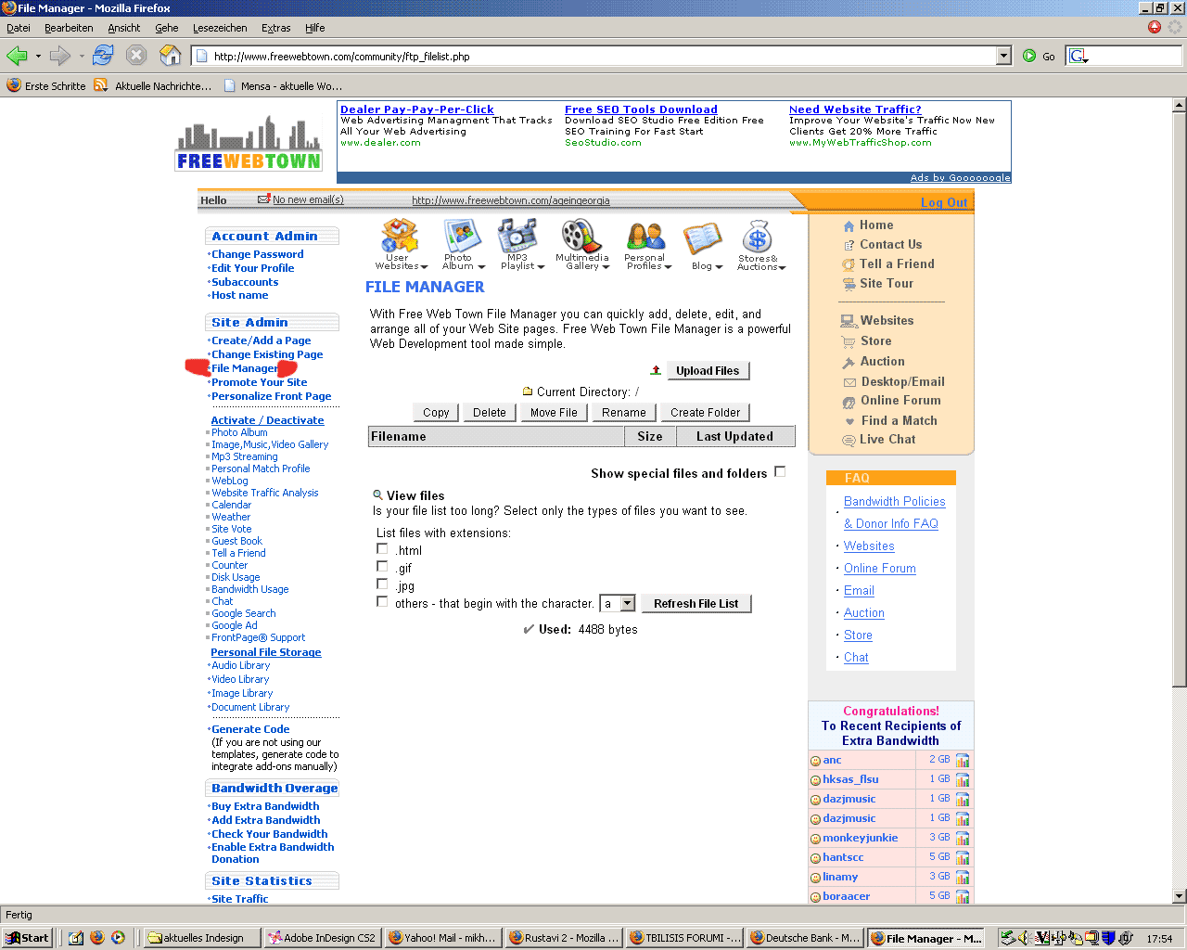Open the Bearbeiten menu
1187x950 pixels.
(69, 28)
